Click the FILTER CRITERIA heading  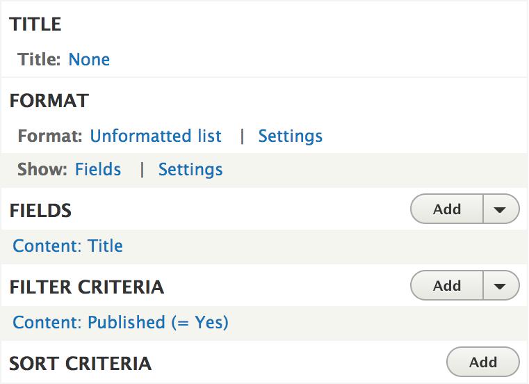pos(87,287)
